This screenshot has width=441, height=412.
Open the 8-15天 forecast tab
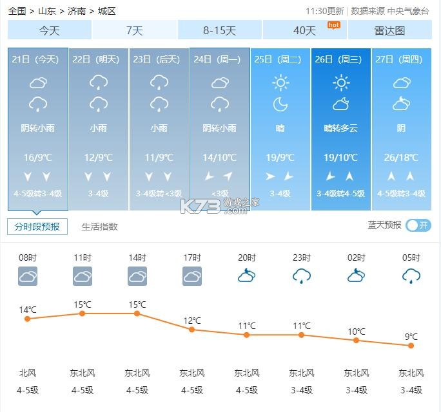(220, 30)
